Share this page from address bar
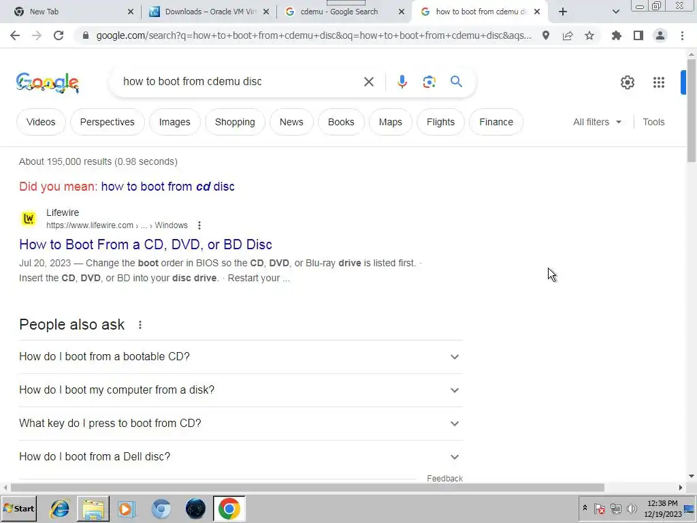Image resolution: width=697 pixels, height=523 pixels. (568, 35)
